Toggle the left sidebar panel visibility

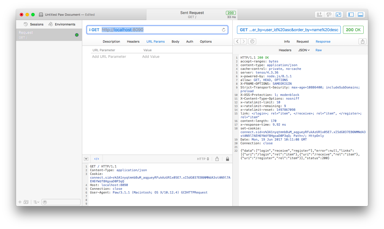click(351, 14)
